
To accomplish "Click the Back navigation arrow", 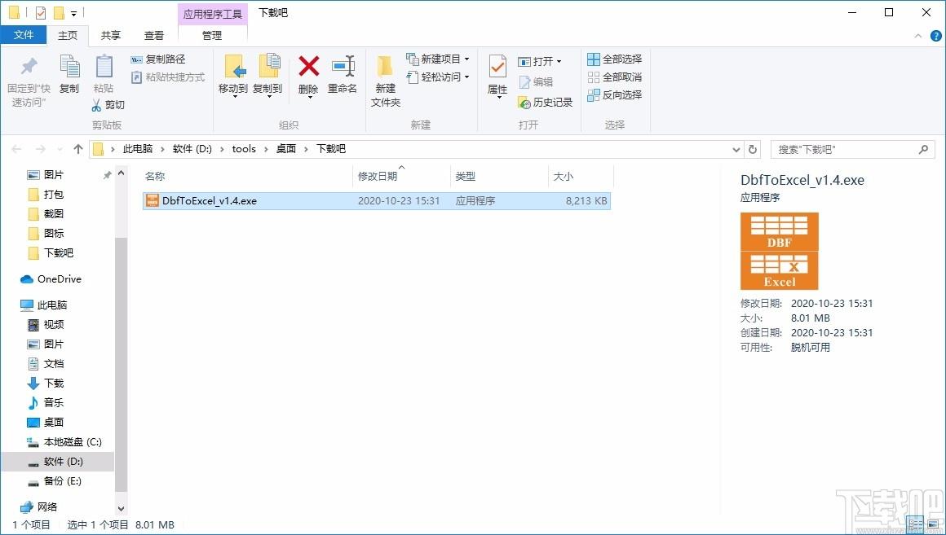I will coord(16,149).
